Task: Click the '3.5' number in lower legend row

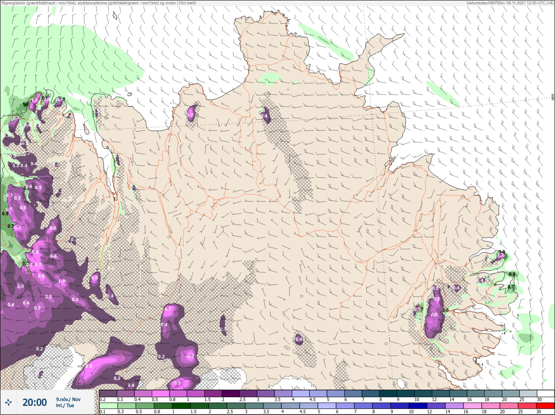Action: click(266, 412)
